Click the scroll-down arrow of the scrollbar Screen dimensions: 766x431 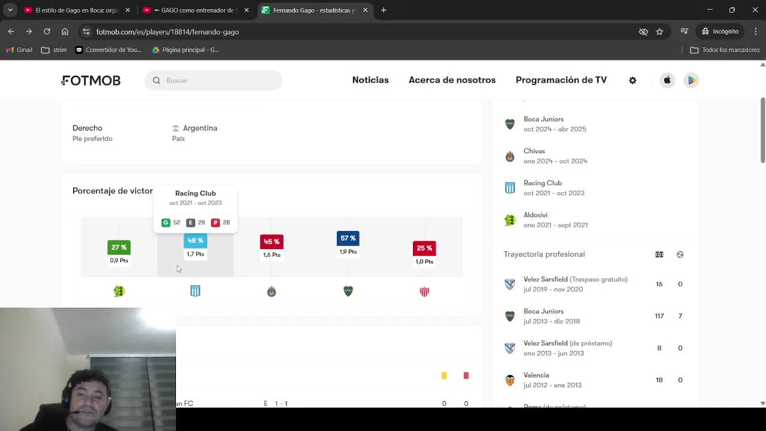click(762, 403)
